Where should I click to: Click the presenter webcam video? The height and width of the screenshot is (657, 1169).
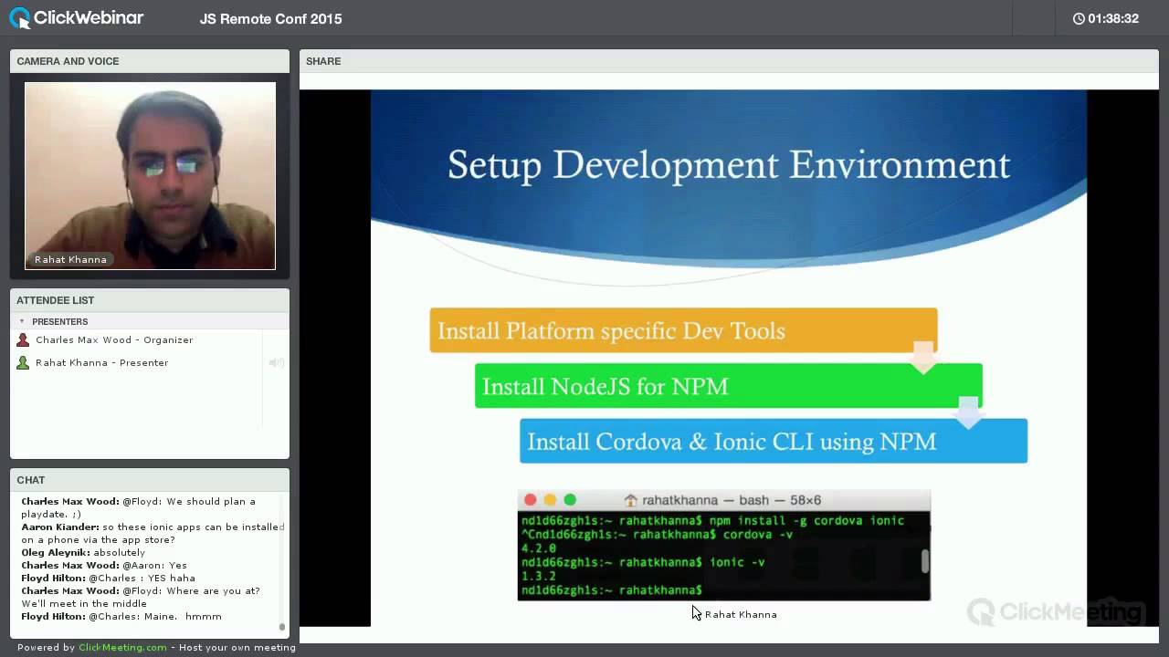pyautogui.click(x=150, y=176)
